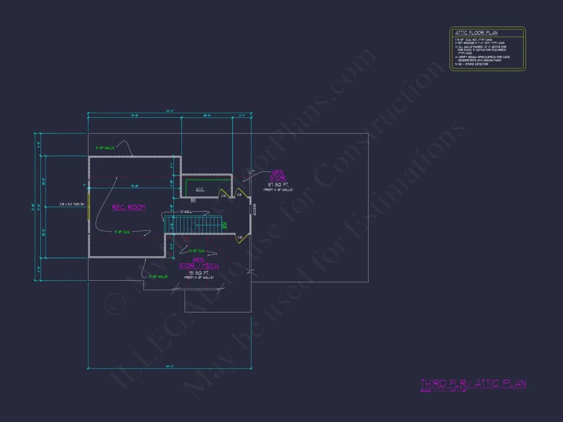Viewport: 563px width, 422px height.
Task: Click the THIRD FLR/ ATTIC PLAN title
Action: click(474, 382)
